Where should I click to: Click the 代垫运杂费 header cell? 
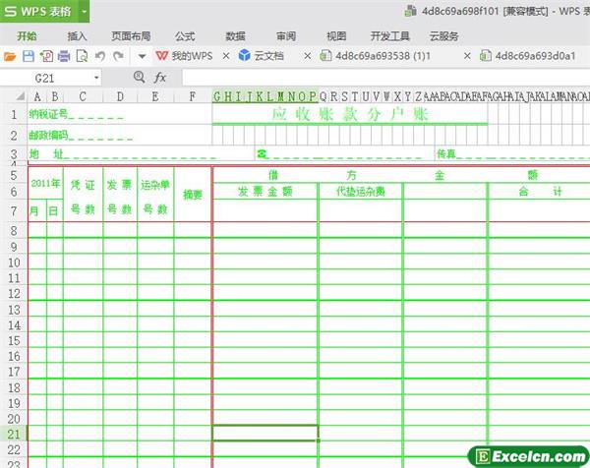[x=361, y=192]
